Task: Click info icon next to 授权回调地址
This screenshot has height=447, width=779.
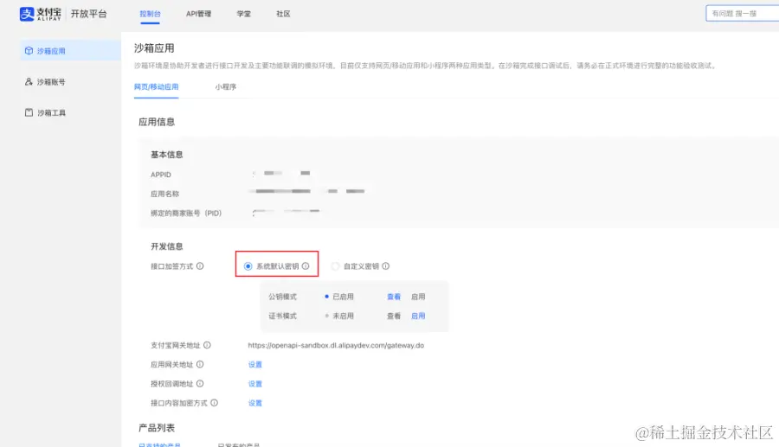Action: 200,384
